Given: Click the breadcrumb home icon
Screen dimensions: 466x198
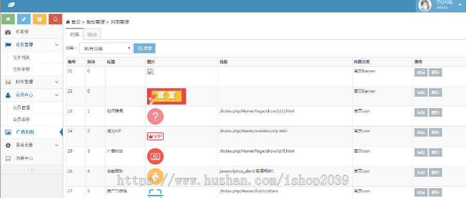Looking at the screenshot, I should 68,22.
